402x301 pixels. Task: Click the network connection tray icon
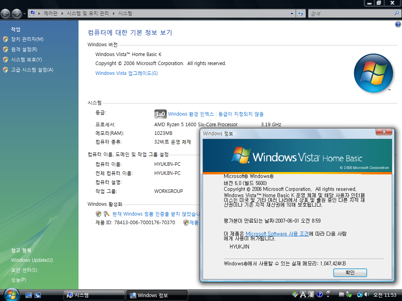(360, 295)
